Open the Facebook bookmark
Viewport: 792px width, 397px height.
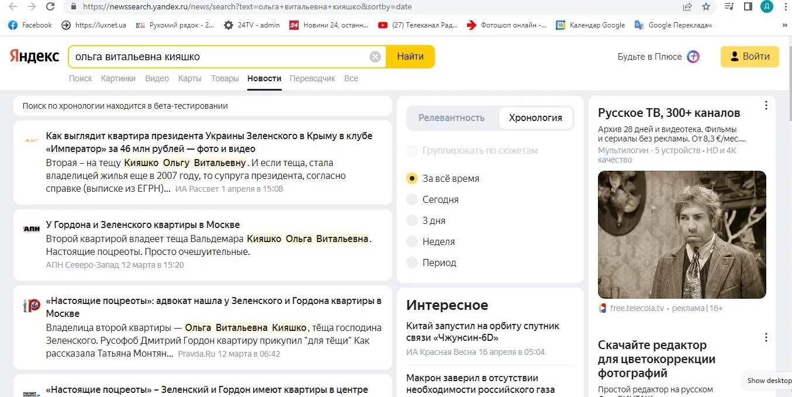[30, 25]
